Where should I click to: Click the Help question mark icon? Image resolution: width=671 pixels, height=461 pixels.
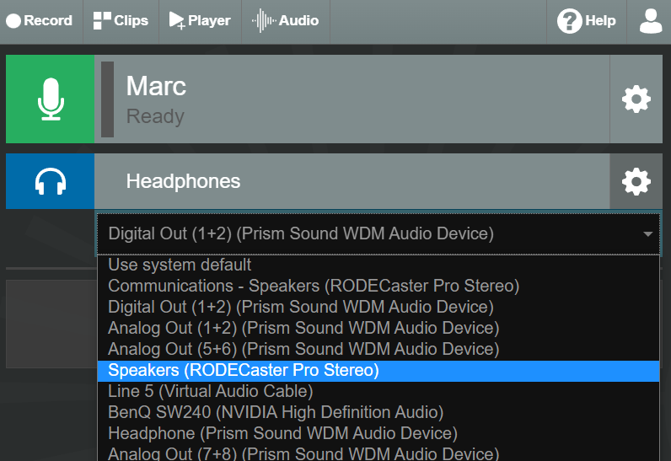coord(569,21)
